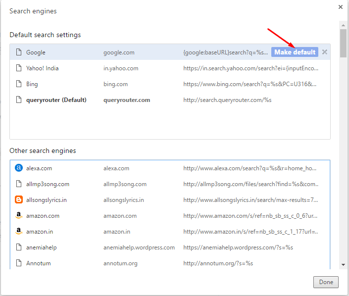Click the allsongslyrics.in Blogger favicon
The height and width of the screenshot is (296, 349).
point(19,199)
